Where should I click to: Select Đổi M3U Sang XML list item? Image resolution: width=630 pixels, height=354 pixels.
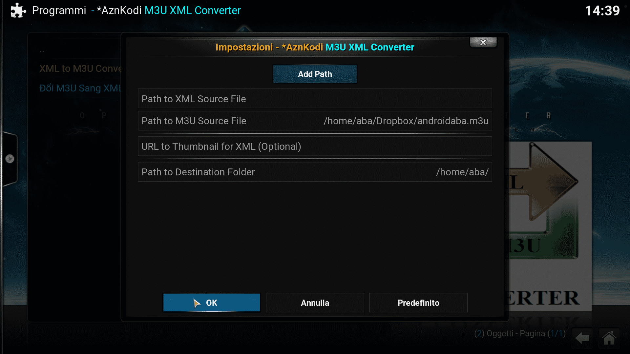[x=81, y=88]
